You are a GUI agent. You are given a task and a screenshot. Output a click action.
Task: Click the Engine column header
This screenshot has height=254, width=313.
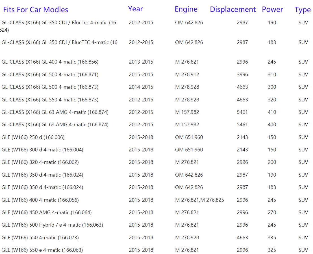click(186, 9)
